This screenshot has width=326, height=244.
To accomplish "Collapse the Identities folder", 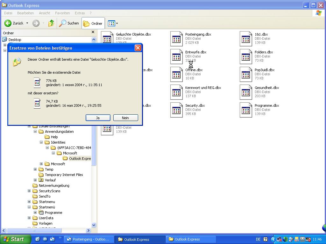I will (x=41, y=142).
